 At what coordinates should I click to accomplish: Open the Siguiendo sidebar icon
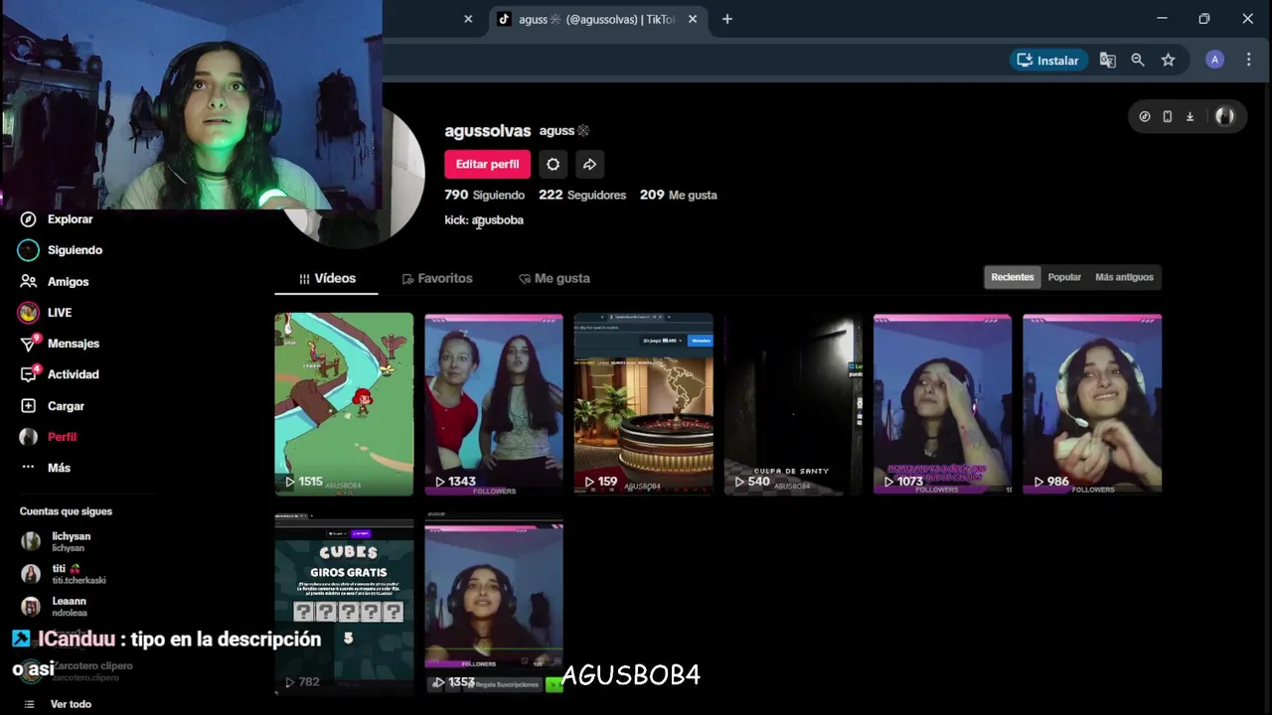tap(29, 250)
